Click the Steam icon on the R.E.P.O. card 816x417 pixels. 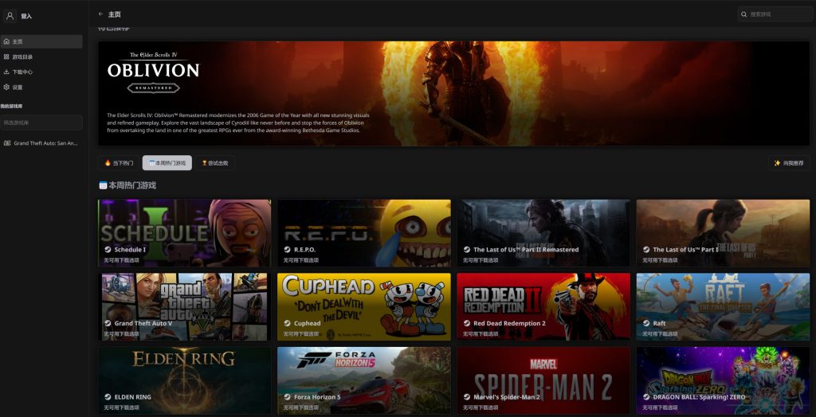287,250
